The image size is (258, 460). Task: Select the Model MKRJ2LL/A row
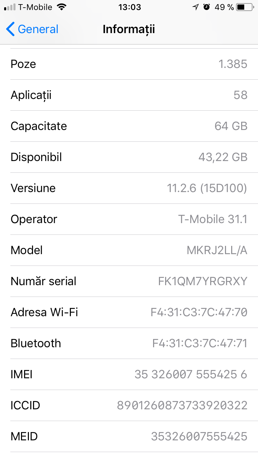pos(129,250)
